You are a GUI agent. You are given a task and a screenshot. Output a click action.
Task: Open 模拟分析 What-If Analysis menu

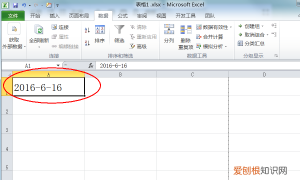(x=211, y=46)
